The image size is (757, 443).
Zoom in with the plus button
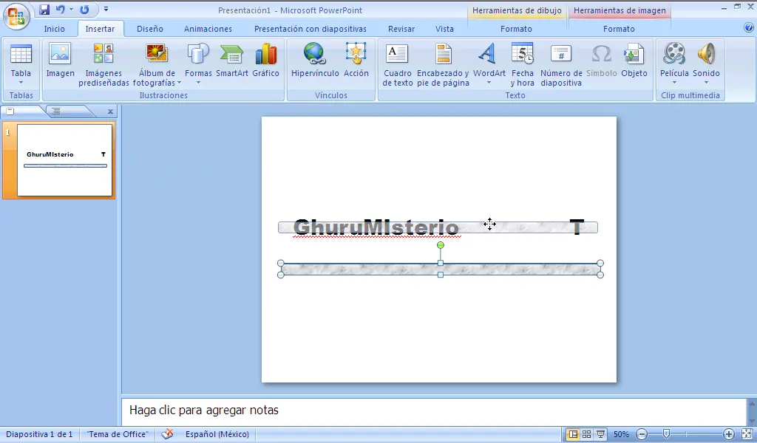coord(729,434)
